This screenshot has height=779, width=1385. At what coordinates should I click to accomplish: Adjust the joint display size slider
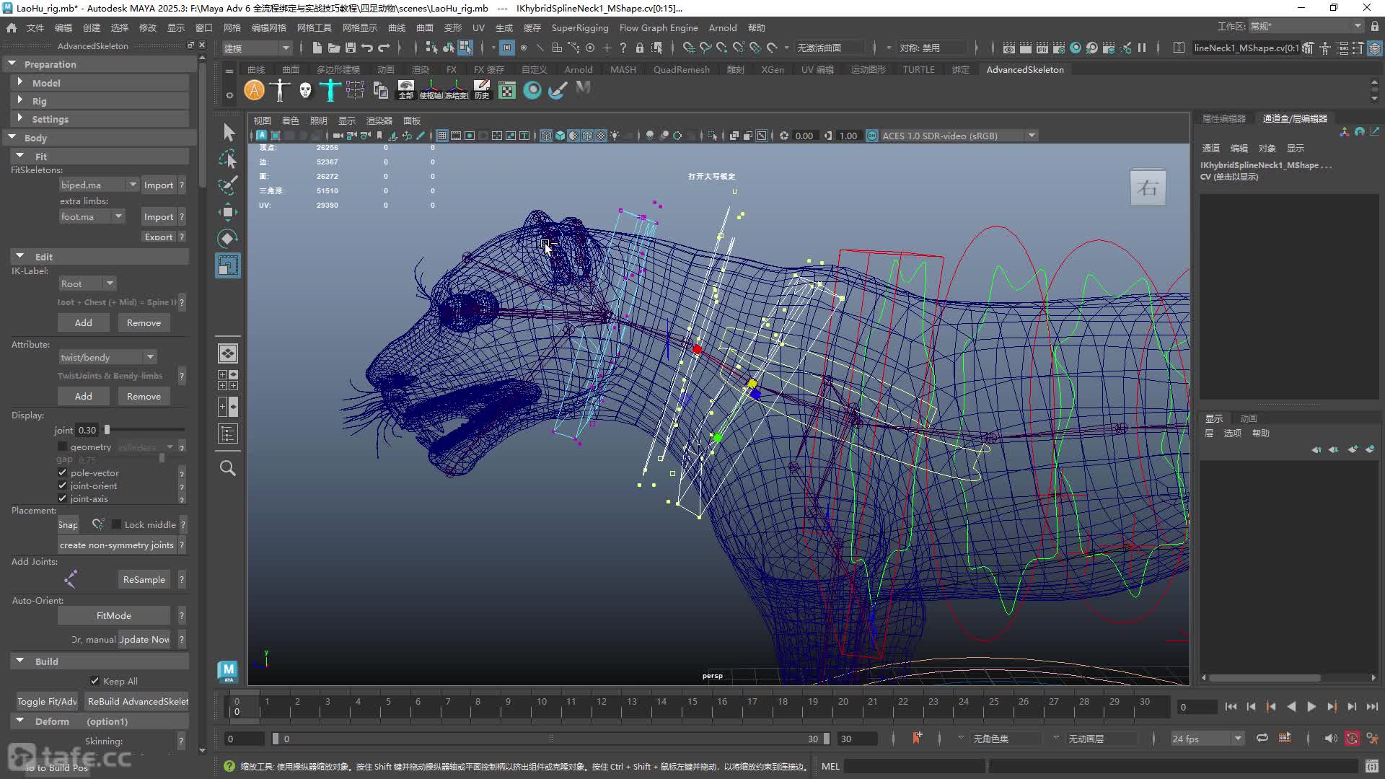click(x=107, y=430)
